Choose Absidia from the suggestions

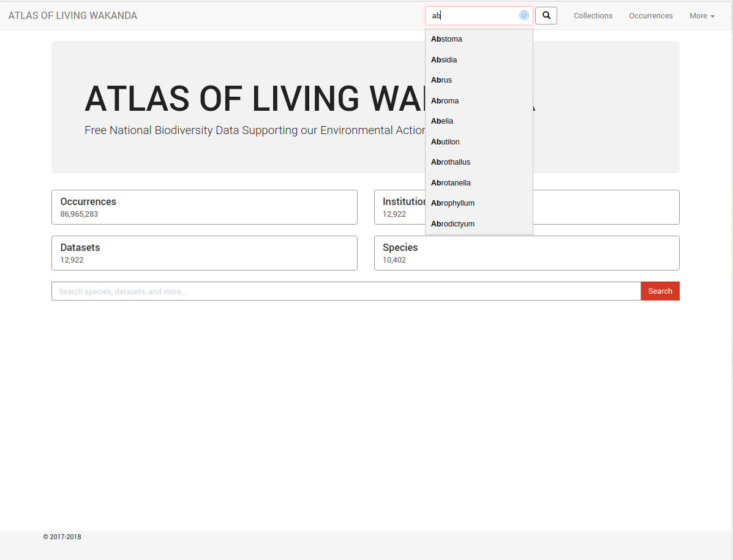coord(479,60)
